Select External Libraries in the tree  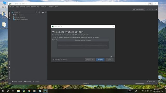pyautogui.click(x=20, y=17)
